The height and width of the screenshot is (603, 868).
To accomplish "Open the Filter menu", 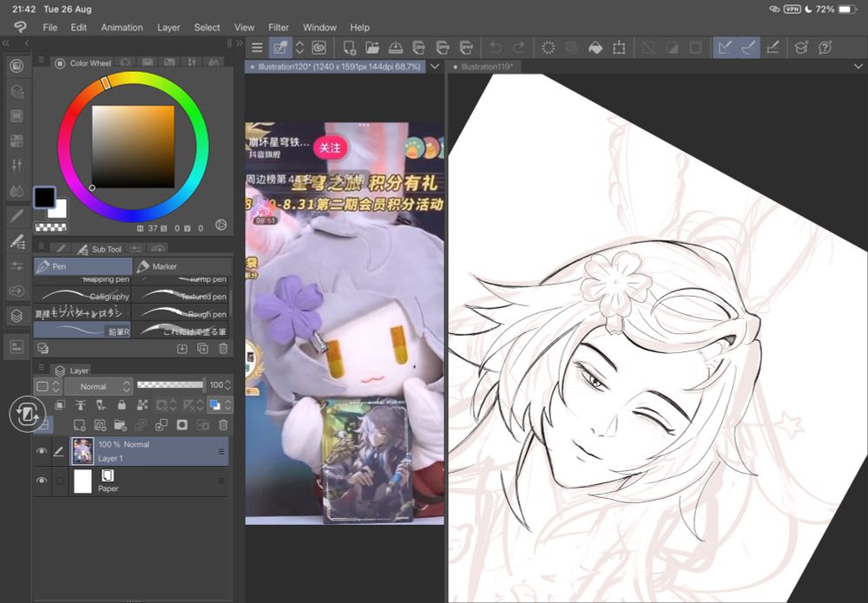I will pos(279,27).
